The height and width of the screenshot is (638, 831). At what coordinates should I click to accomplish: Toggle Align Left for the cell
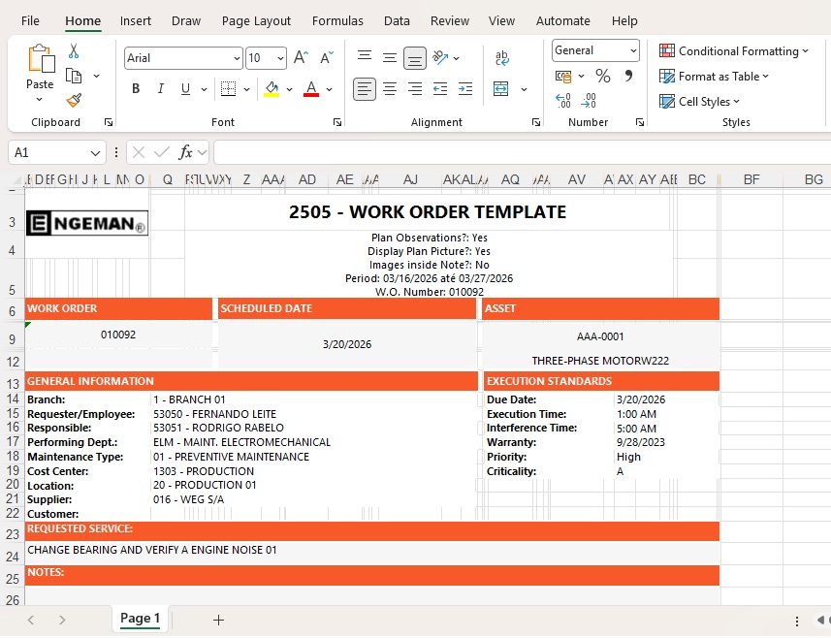click(365, 89)
